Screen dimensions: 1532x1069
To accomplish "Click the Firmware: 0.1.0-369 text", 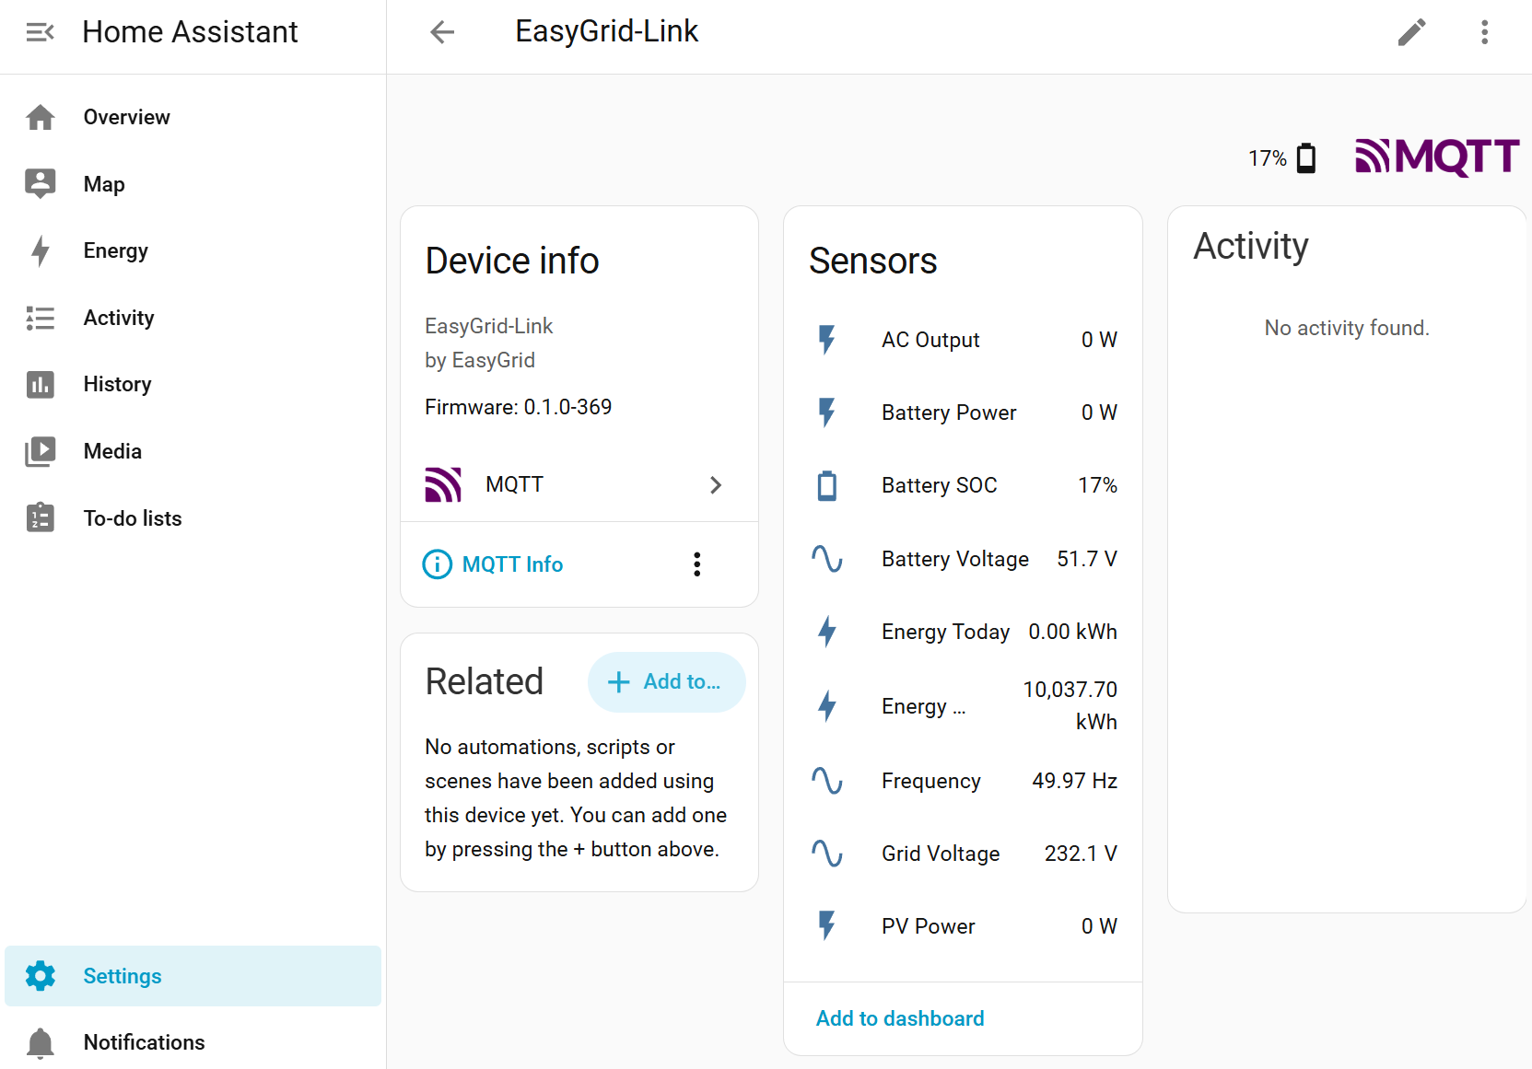I will tap(518, 407).
